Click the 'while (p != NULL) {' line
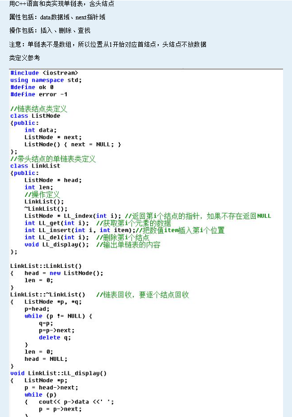Viewport: 292px width, 417px height. 58,316
